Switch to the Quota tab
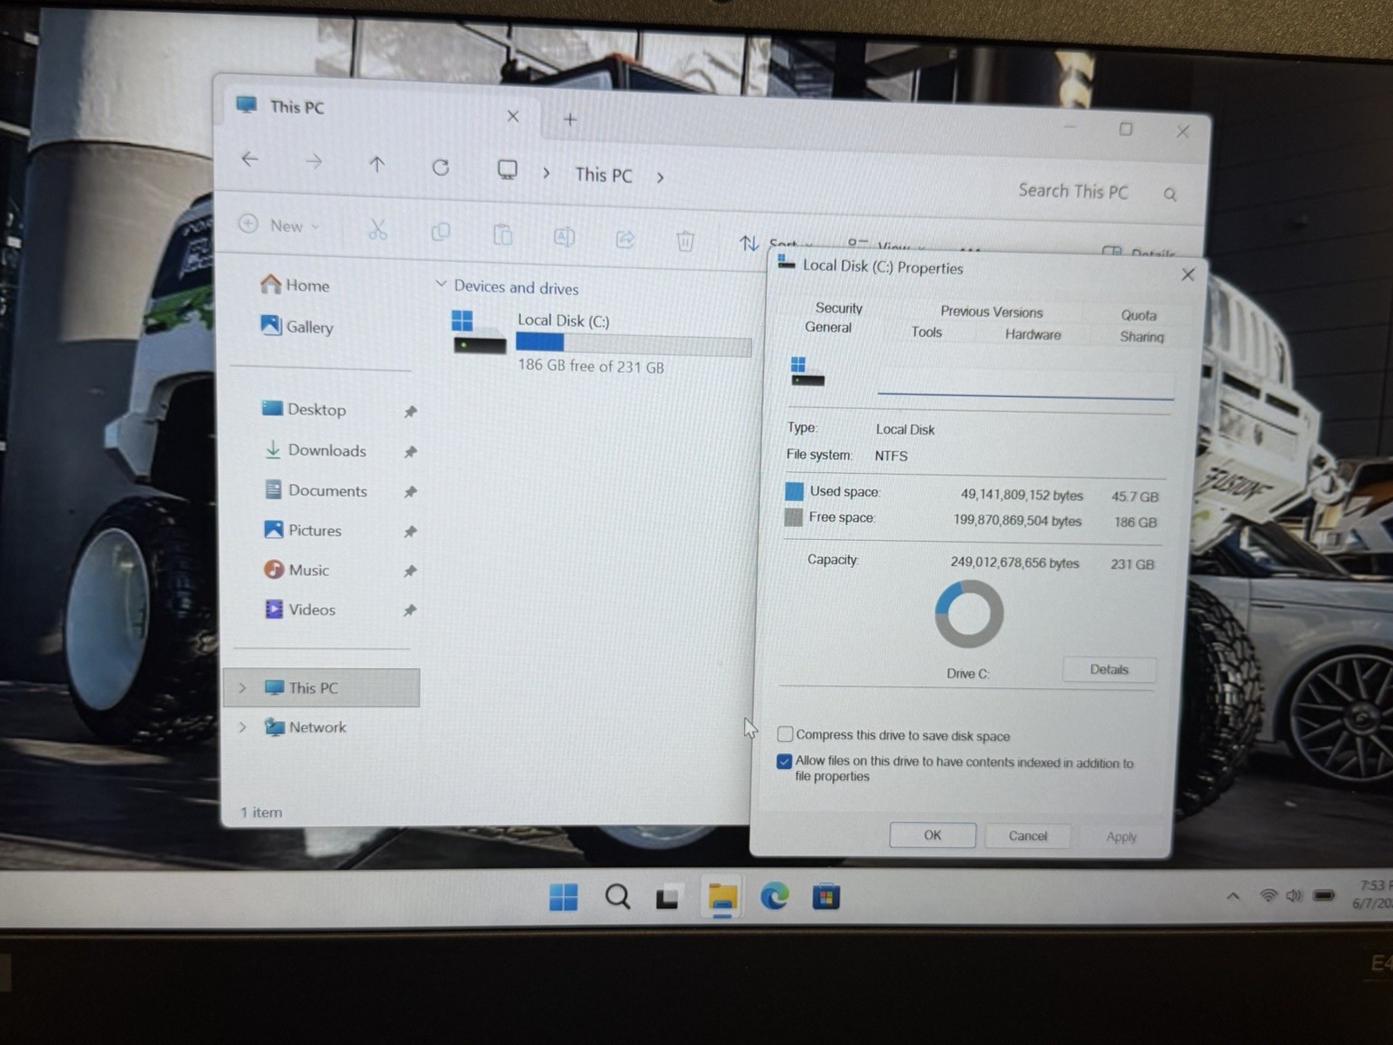This screenshot has width=1393, height=1045. [x=1139, y=315]
